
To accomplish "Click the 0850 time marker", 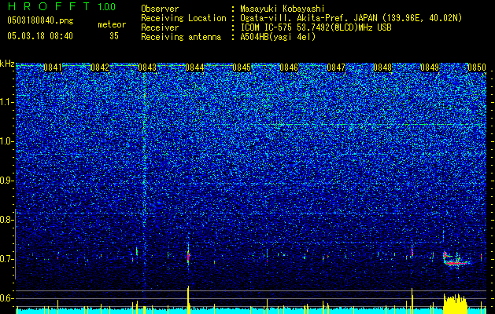I will pos(477,68).
